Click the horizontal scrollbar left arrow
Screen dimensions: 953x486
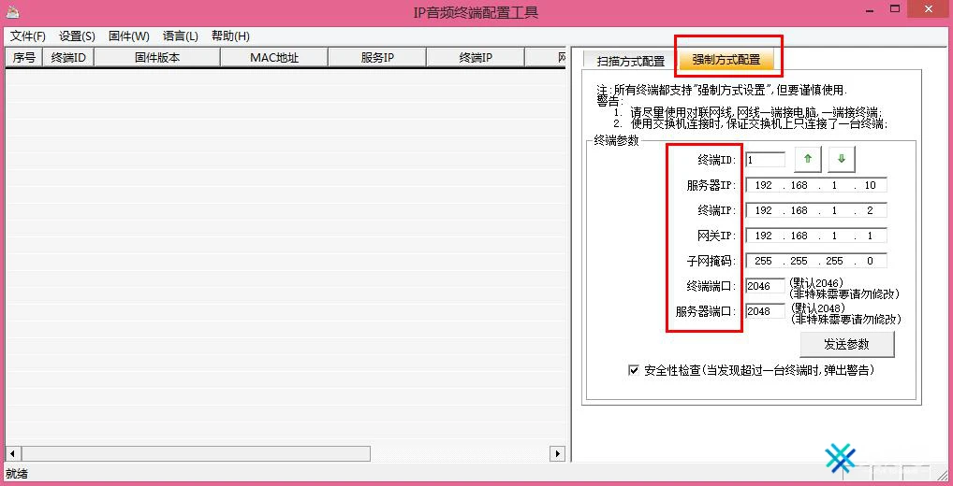[x=13, y=453]
